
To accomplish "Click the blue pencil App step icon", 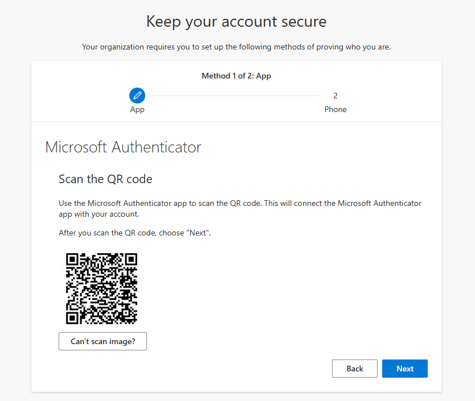I will pyautogui.click(x=137, y=96).
